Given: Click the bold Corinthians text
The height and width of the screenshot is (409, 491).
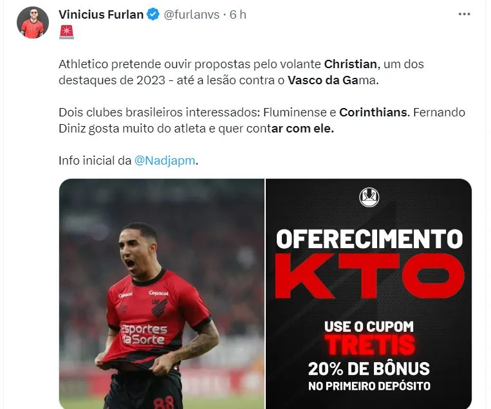Looking at the screenshot, I should (x=374, y=113).
